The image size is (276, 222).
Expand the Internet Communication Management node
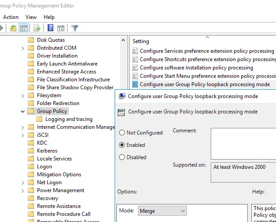coord(23,127)
